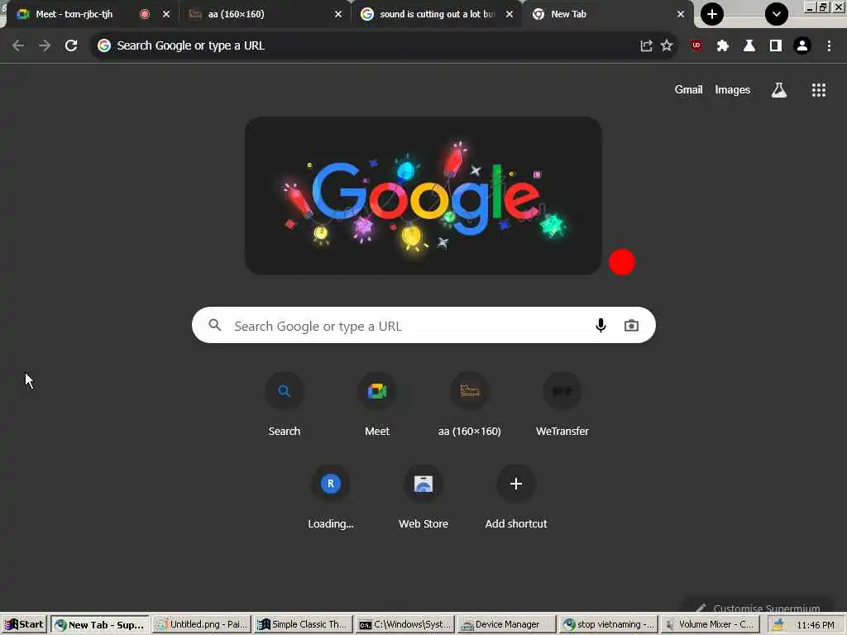Open the Search shortcut tile

tap(285, 403)
